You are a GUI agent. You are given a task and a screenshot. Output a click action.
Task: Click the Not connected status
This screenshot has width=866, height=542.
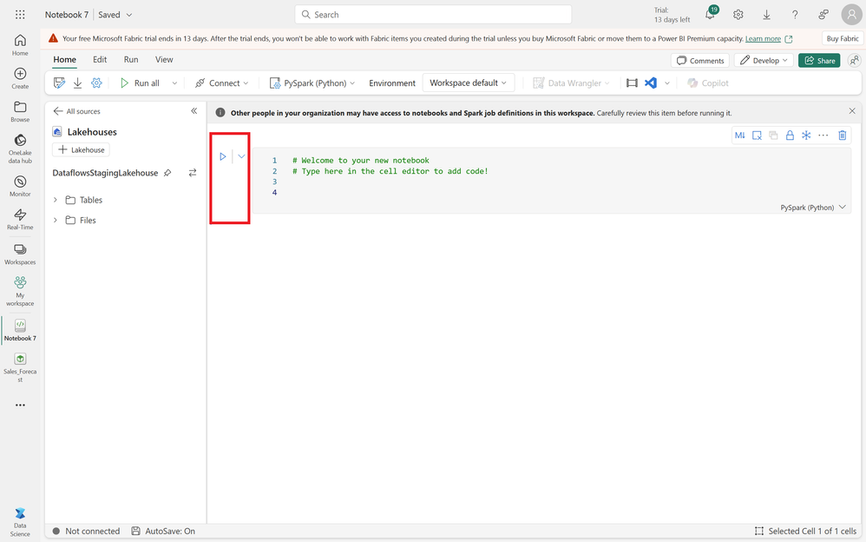(x=86, y=531)
